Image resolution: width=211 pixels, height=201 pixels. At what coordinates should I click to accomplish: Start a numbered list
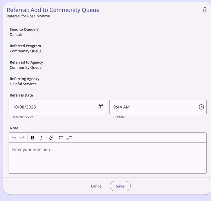[70, 138]
